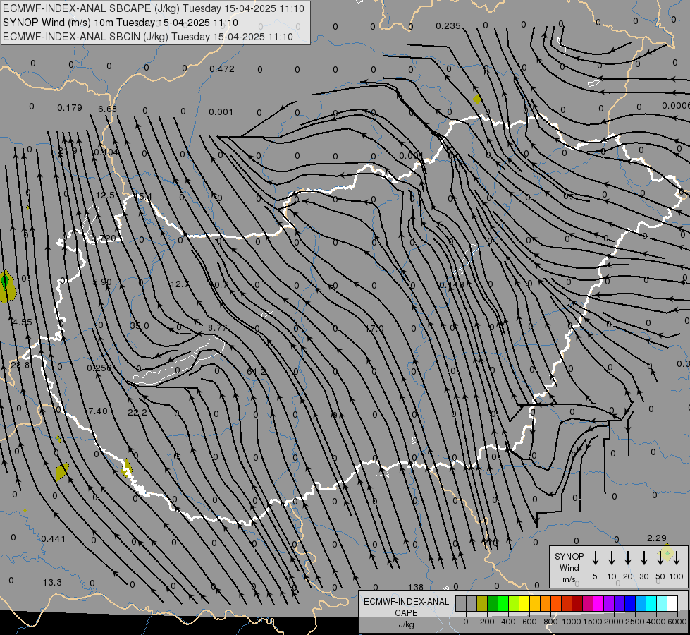
Task: Click the 0.148 grid value on the map
Action: tap(452, 284)
